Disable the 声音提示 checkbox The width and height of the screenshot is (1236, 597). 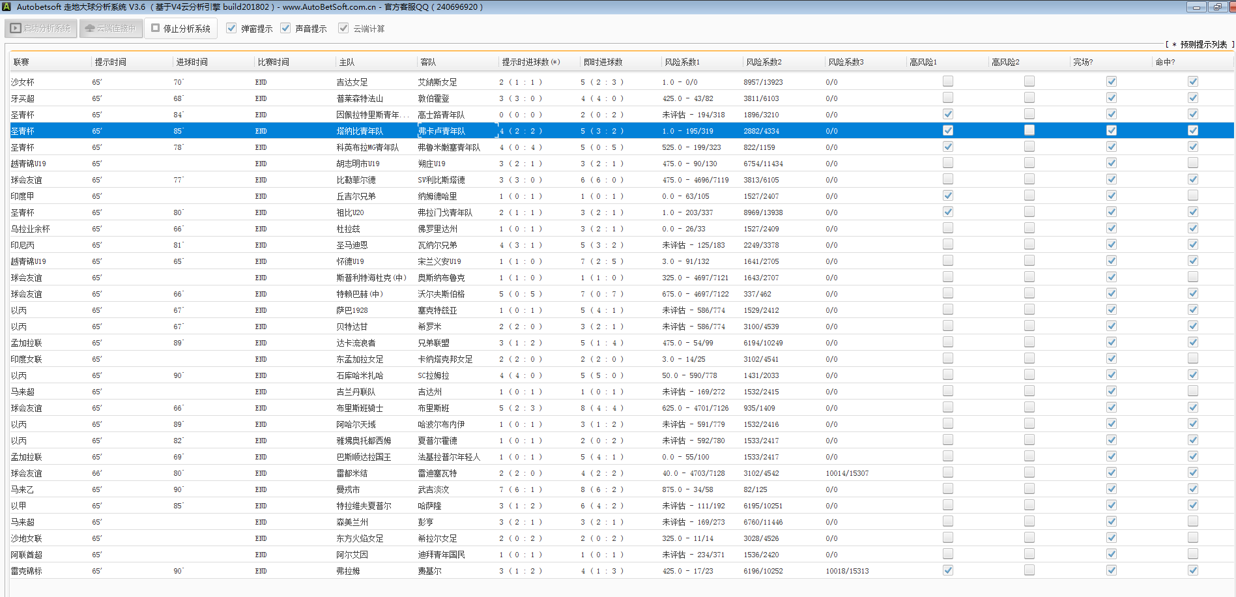pos(285,29)
